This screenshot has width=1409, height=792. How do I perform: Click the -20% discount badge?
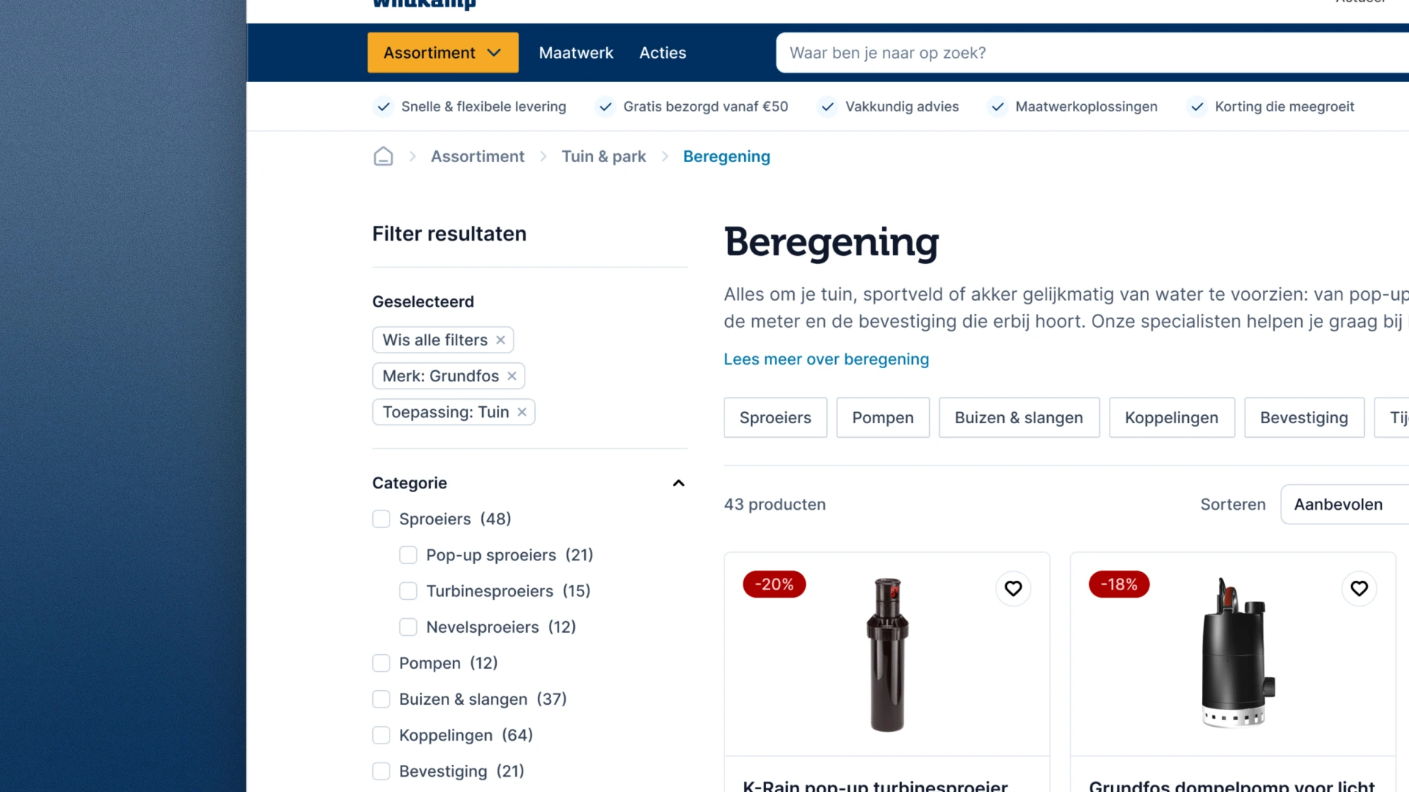(774, 584)
